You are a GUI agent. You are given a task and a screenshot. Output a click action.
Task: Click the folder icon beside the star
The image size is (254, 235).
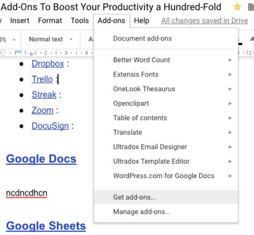pos(251,7)
